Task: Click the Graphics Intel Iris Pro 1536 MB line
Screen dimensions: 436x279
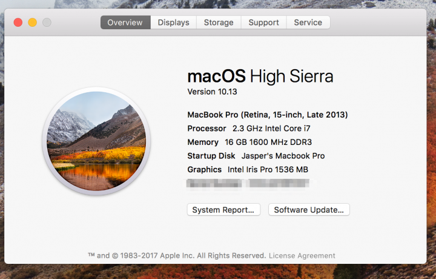Action: click(248, 169)
